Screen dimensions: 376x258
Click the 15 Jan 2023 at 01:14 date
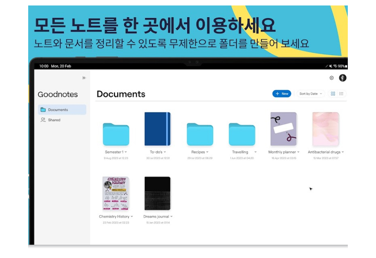pos(158,222)
